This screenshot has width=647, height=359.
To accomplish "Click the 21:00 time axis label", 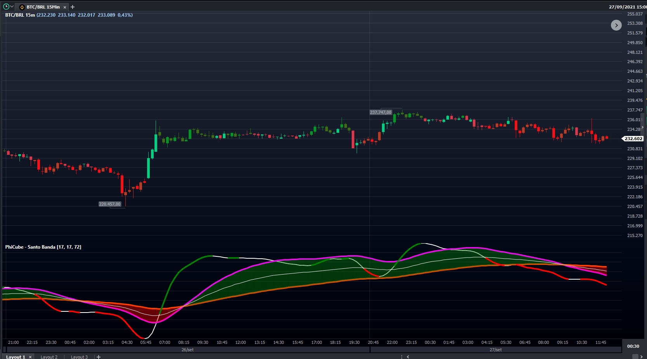I will click(x=14, y=342).
